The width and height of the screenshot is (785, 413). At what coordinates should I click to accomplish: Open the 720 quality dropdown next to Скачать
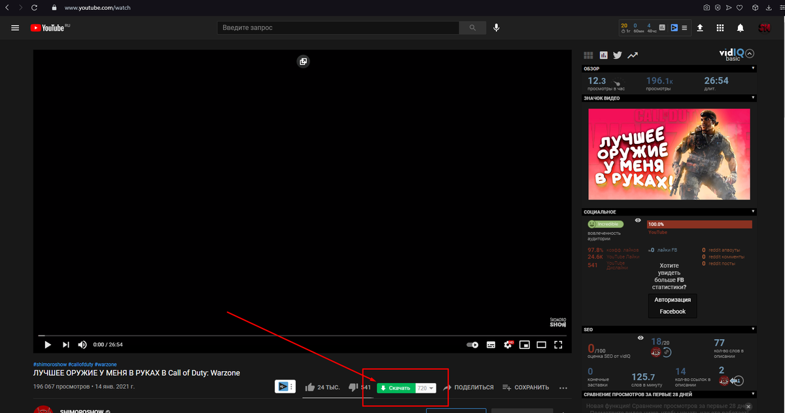tap(426, 387)
